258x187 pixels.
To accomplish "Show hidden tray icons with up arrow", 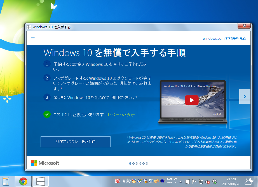I will pyautogui.click(x=181, y=182).
